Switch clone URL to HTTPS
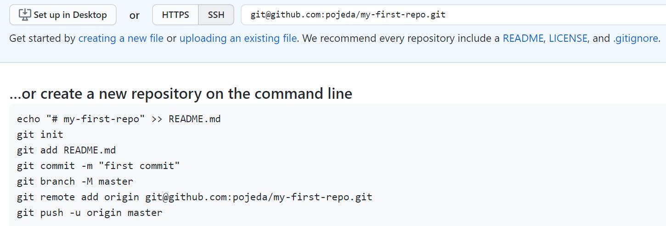666x226 pixels. (x=175, y=15)
